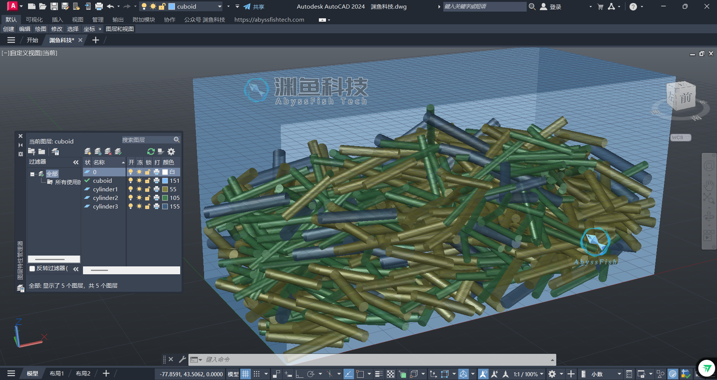Image resolution: width=717 pixels, height=380 pixels.
Task: Collapse the filter pane double chevron
Action: click(76, 162)
